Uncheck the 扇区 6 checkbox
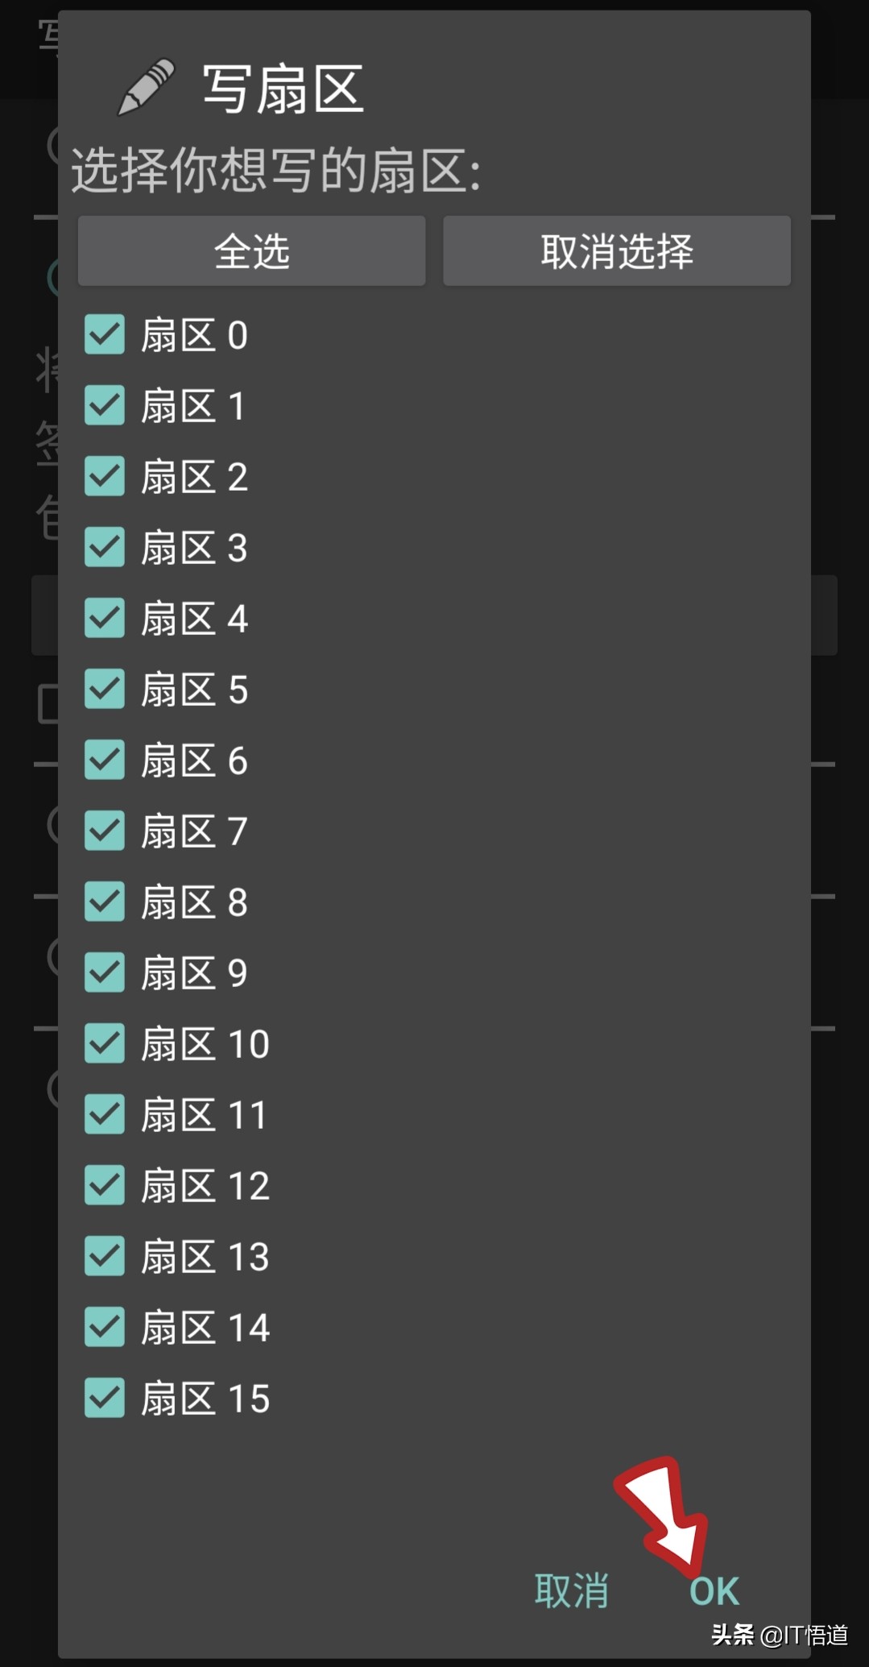The image size is (869, 1667). 105,760
